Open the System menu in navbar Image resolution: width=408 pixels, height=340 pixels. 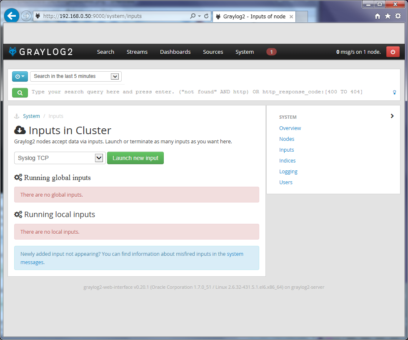[x=245, y=52]
